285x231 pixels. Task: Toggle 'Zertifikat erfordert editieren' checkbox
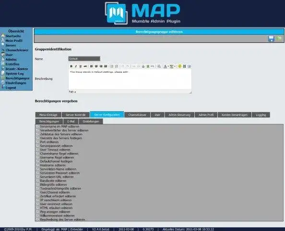(x=37, y=196)
